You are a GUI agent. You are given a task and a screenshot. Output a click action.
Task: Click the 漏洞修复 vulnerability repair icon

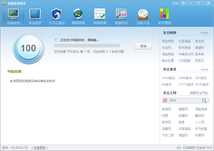[78, 14]
